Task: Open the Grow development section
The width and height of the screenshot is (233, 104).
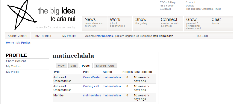Action: pyautogui.click(x=196, y=24)
